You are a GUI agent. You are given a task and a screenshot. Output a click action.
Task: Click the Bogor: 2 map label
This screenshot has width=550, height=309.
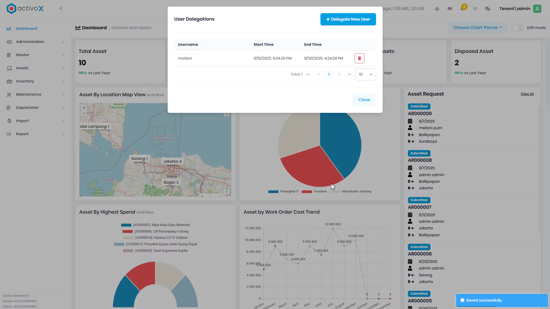click(171, 182)
